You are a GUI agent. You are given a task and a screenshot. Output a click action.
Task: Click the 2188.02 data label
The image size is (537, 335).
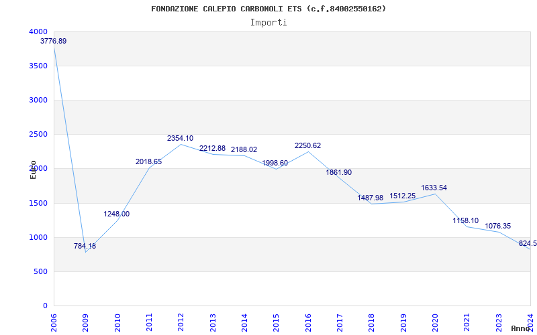point(244,149)
